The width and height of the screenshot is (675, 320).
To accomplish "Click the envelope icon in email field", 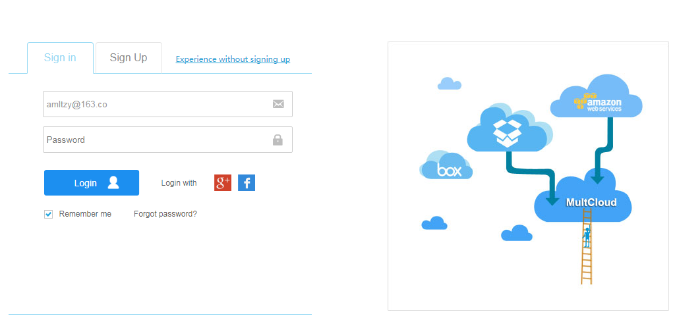I will [x=278, y=104].
